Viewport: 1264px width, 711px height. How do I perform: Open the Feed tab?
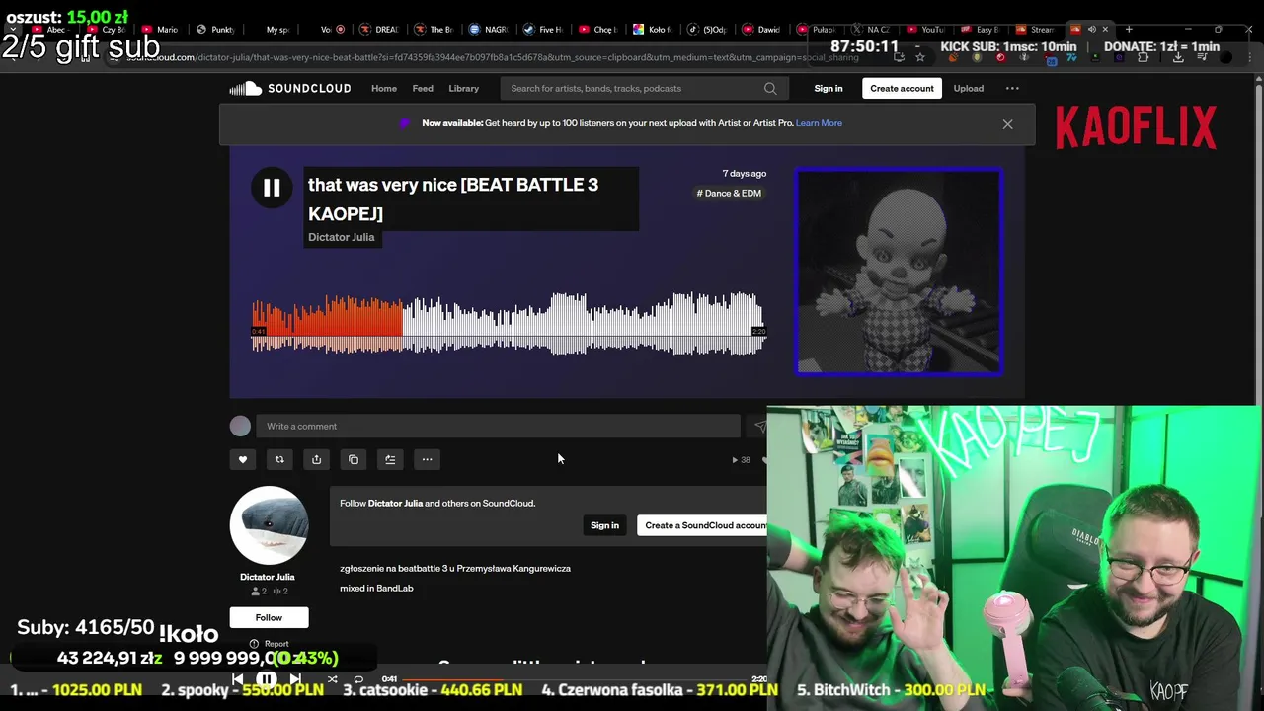(x=423, y=88)
